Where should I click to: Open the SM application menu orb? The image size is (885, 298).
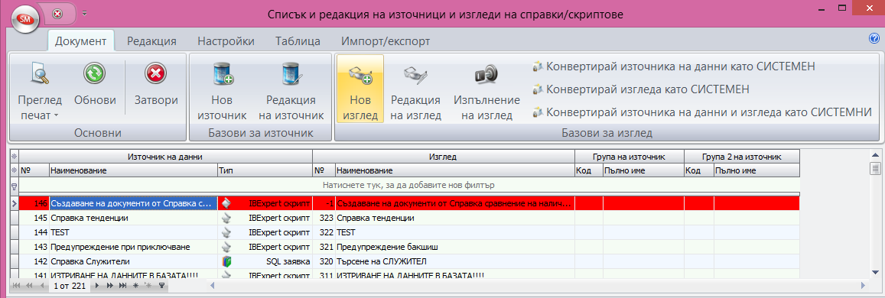(x=24, y=18)
